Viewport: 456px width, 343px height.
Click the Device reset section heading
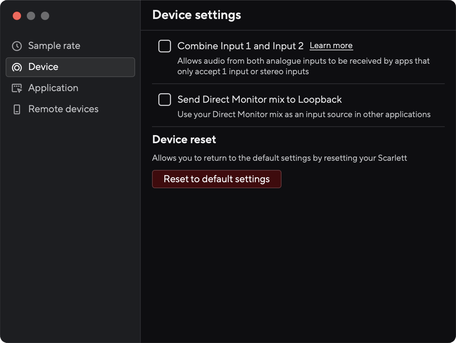click(x=184, y=140)
